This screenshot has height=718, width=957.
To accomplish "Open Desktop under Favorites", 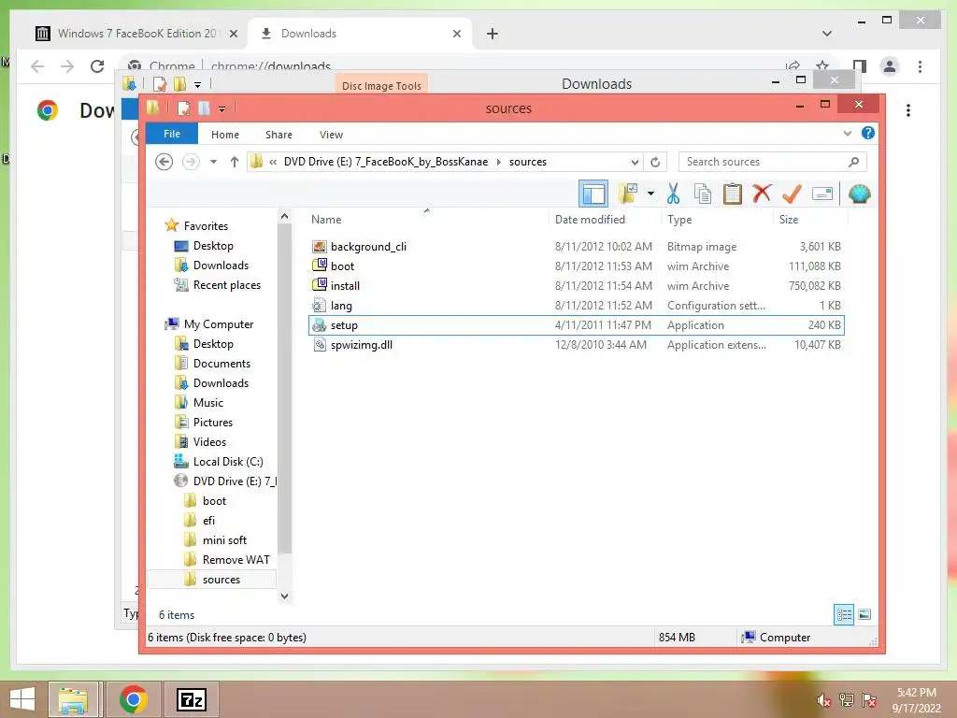I will (x=213, y=246).
